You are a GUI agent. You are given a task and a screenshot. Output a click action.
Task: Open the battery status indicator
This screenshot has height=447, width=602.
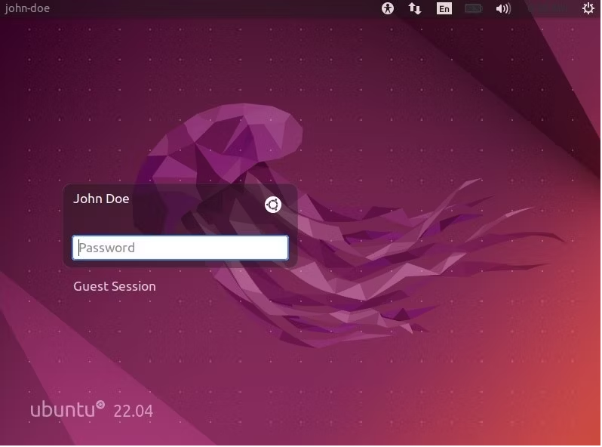(474, 8)
